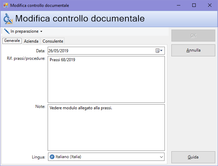Minimize the Modifica controllo documentale window
218x166 pixels.
[179, 5]
